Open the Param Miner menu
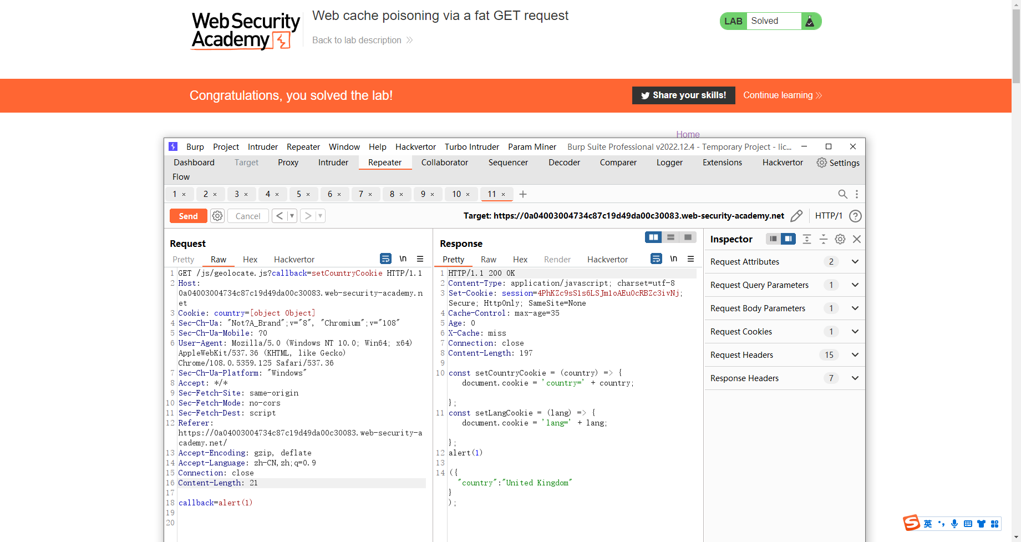Viewport: 1021px width, 542px height. tap(532, 147)
